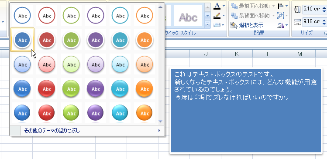The width and height of the screenshot is (327, 159).
Task: Choose light green gradient Abc style
Action: point(71,64)
